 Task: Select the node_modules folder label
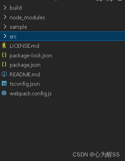[27, 18]
